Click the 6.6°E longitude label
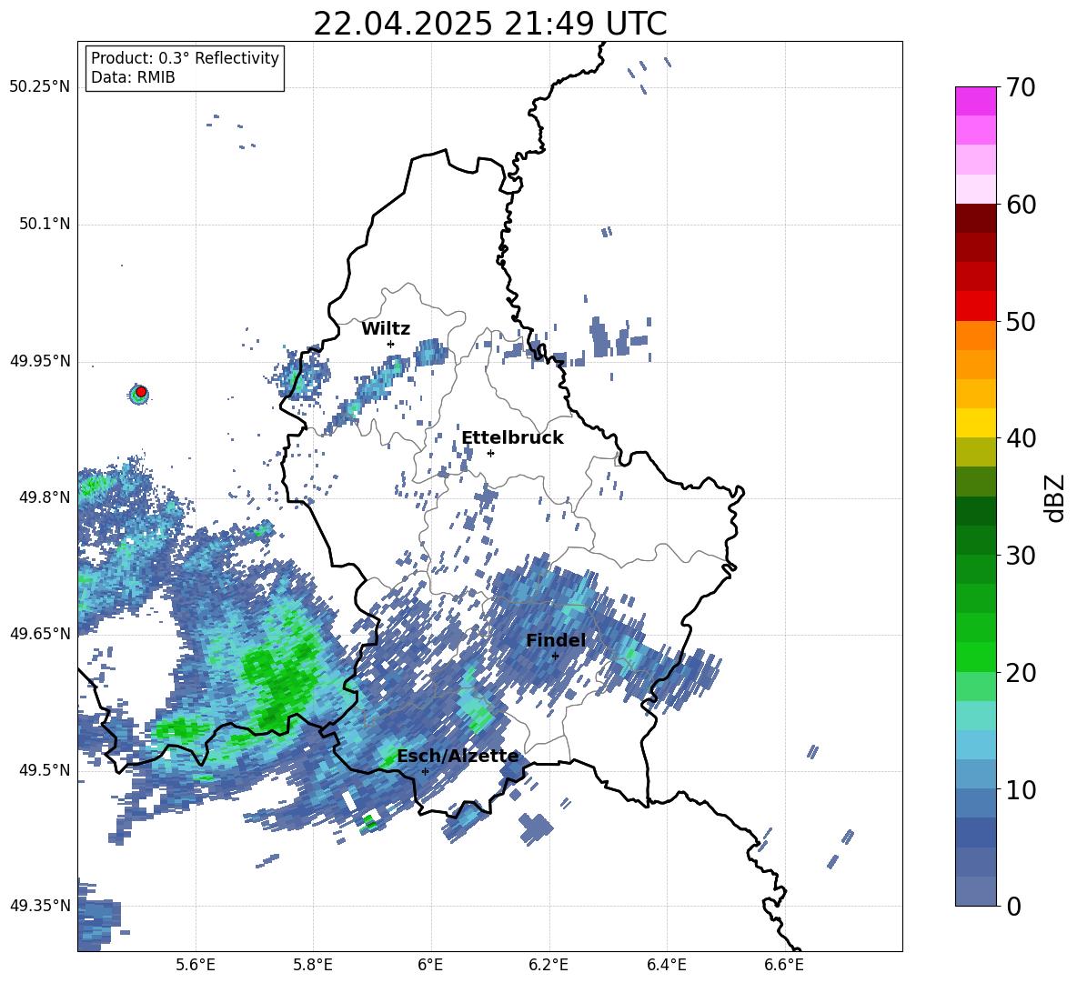The image size is (1077, 983). (784, 965)
